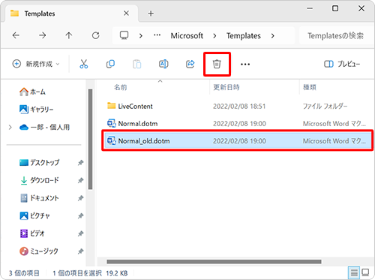This screenshot has height=280, width=375.
Task: Sort by 種類 column header
Action: tap(310, 87)
